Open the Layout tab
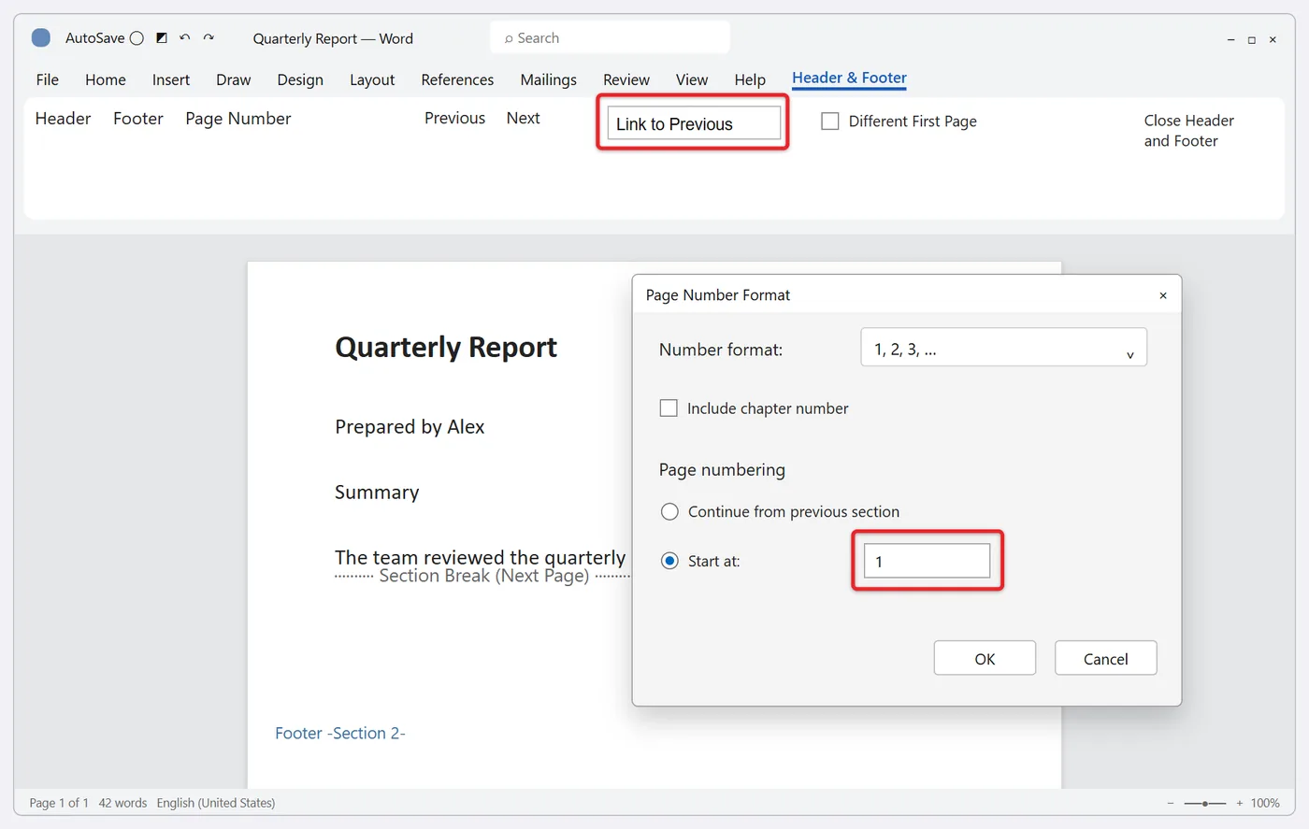1309x829 pixels. (x=372, y=80)
